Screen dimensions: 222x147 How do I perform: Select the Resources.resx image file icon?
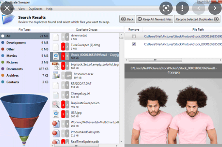pos(56,75)
